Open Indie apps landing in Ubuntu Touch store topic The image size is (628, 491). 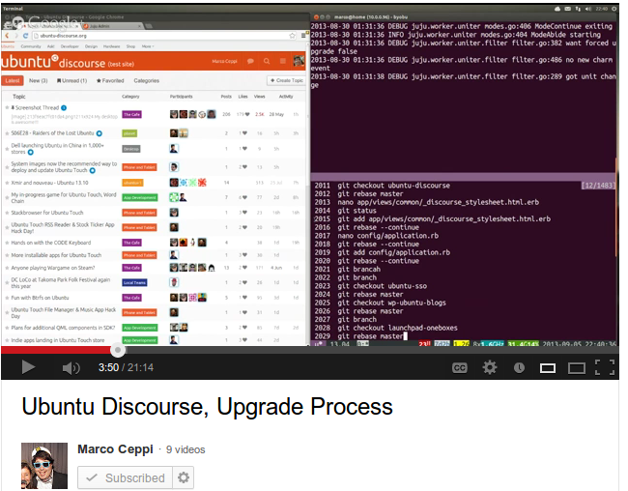[x=58, y=340]
